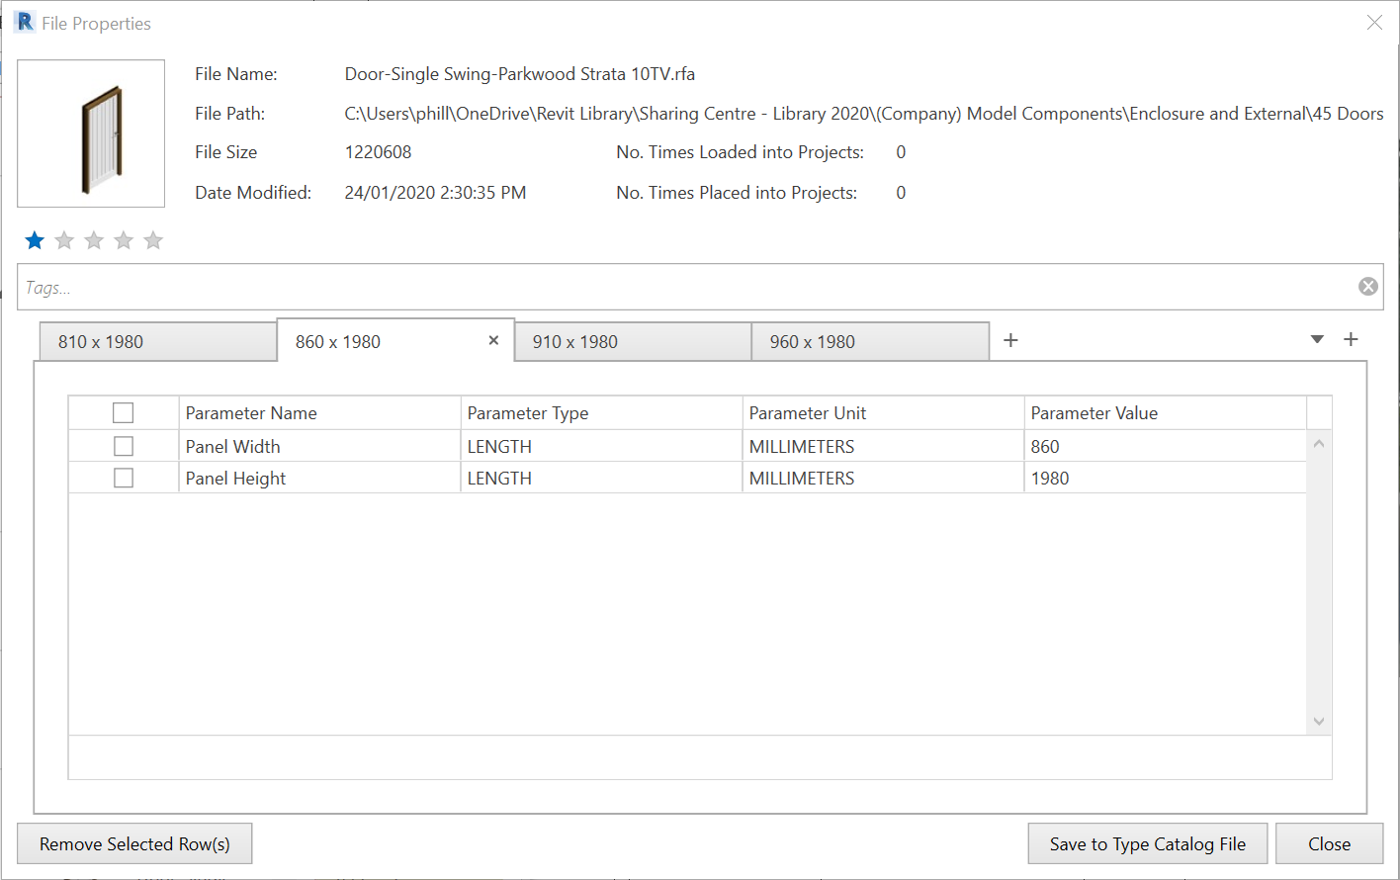Open the 960 x 1980 tab
The height and width of the screenshot is (880, 1400).
[x=870, y=341]
